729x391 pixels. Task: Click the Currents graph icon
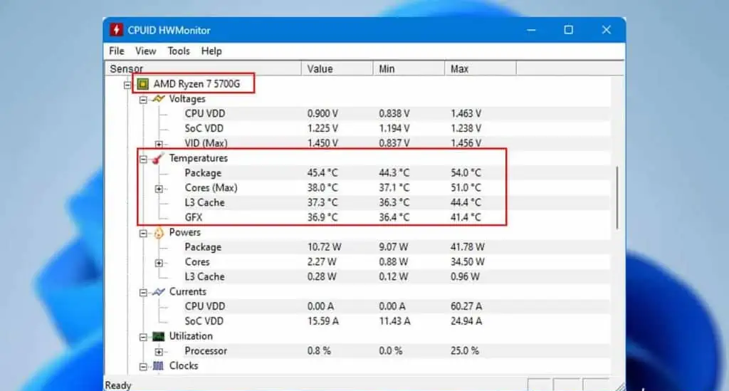point(159,292)
